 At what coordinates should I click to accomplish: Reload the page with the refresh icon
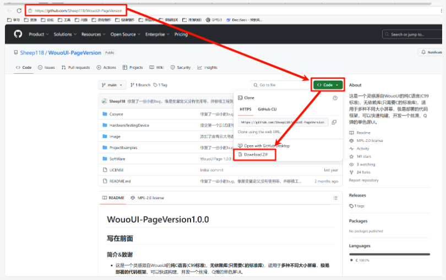(x=19, y=11)
